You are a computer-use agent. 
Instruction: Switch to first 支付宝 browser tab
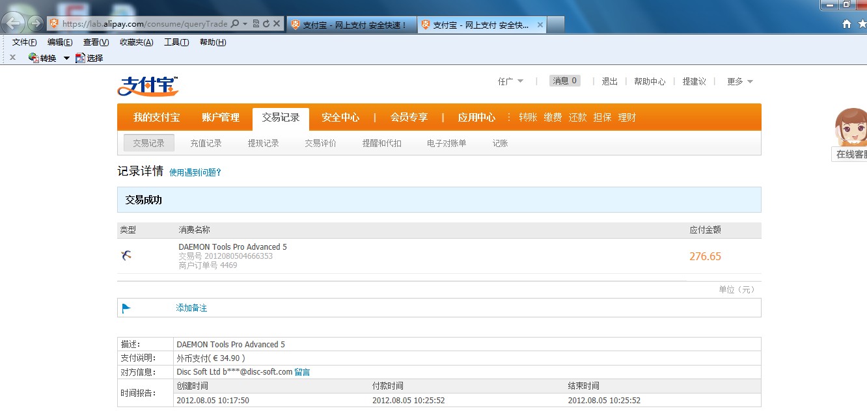coord(350,25)
